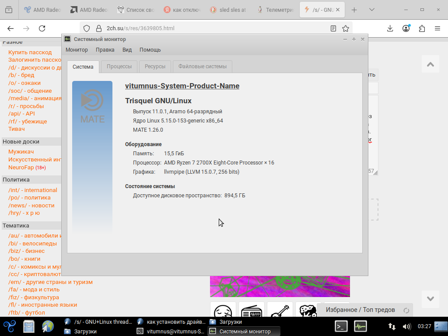Image resolution: width=448 pixels, height=336 pixels.
Task: Open Firefox hamburger application menu
Action: [437, 28]
